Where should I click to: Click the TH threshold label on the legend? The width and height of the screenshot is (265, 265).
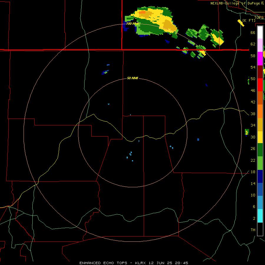(253, 230)
